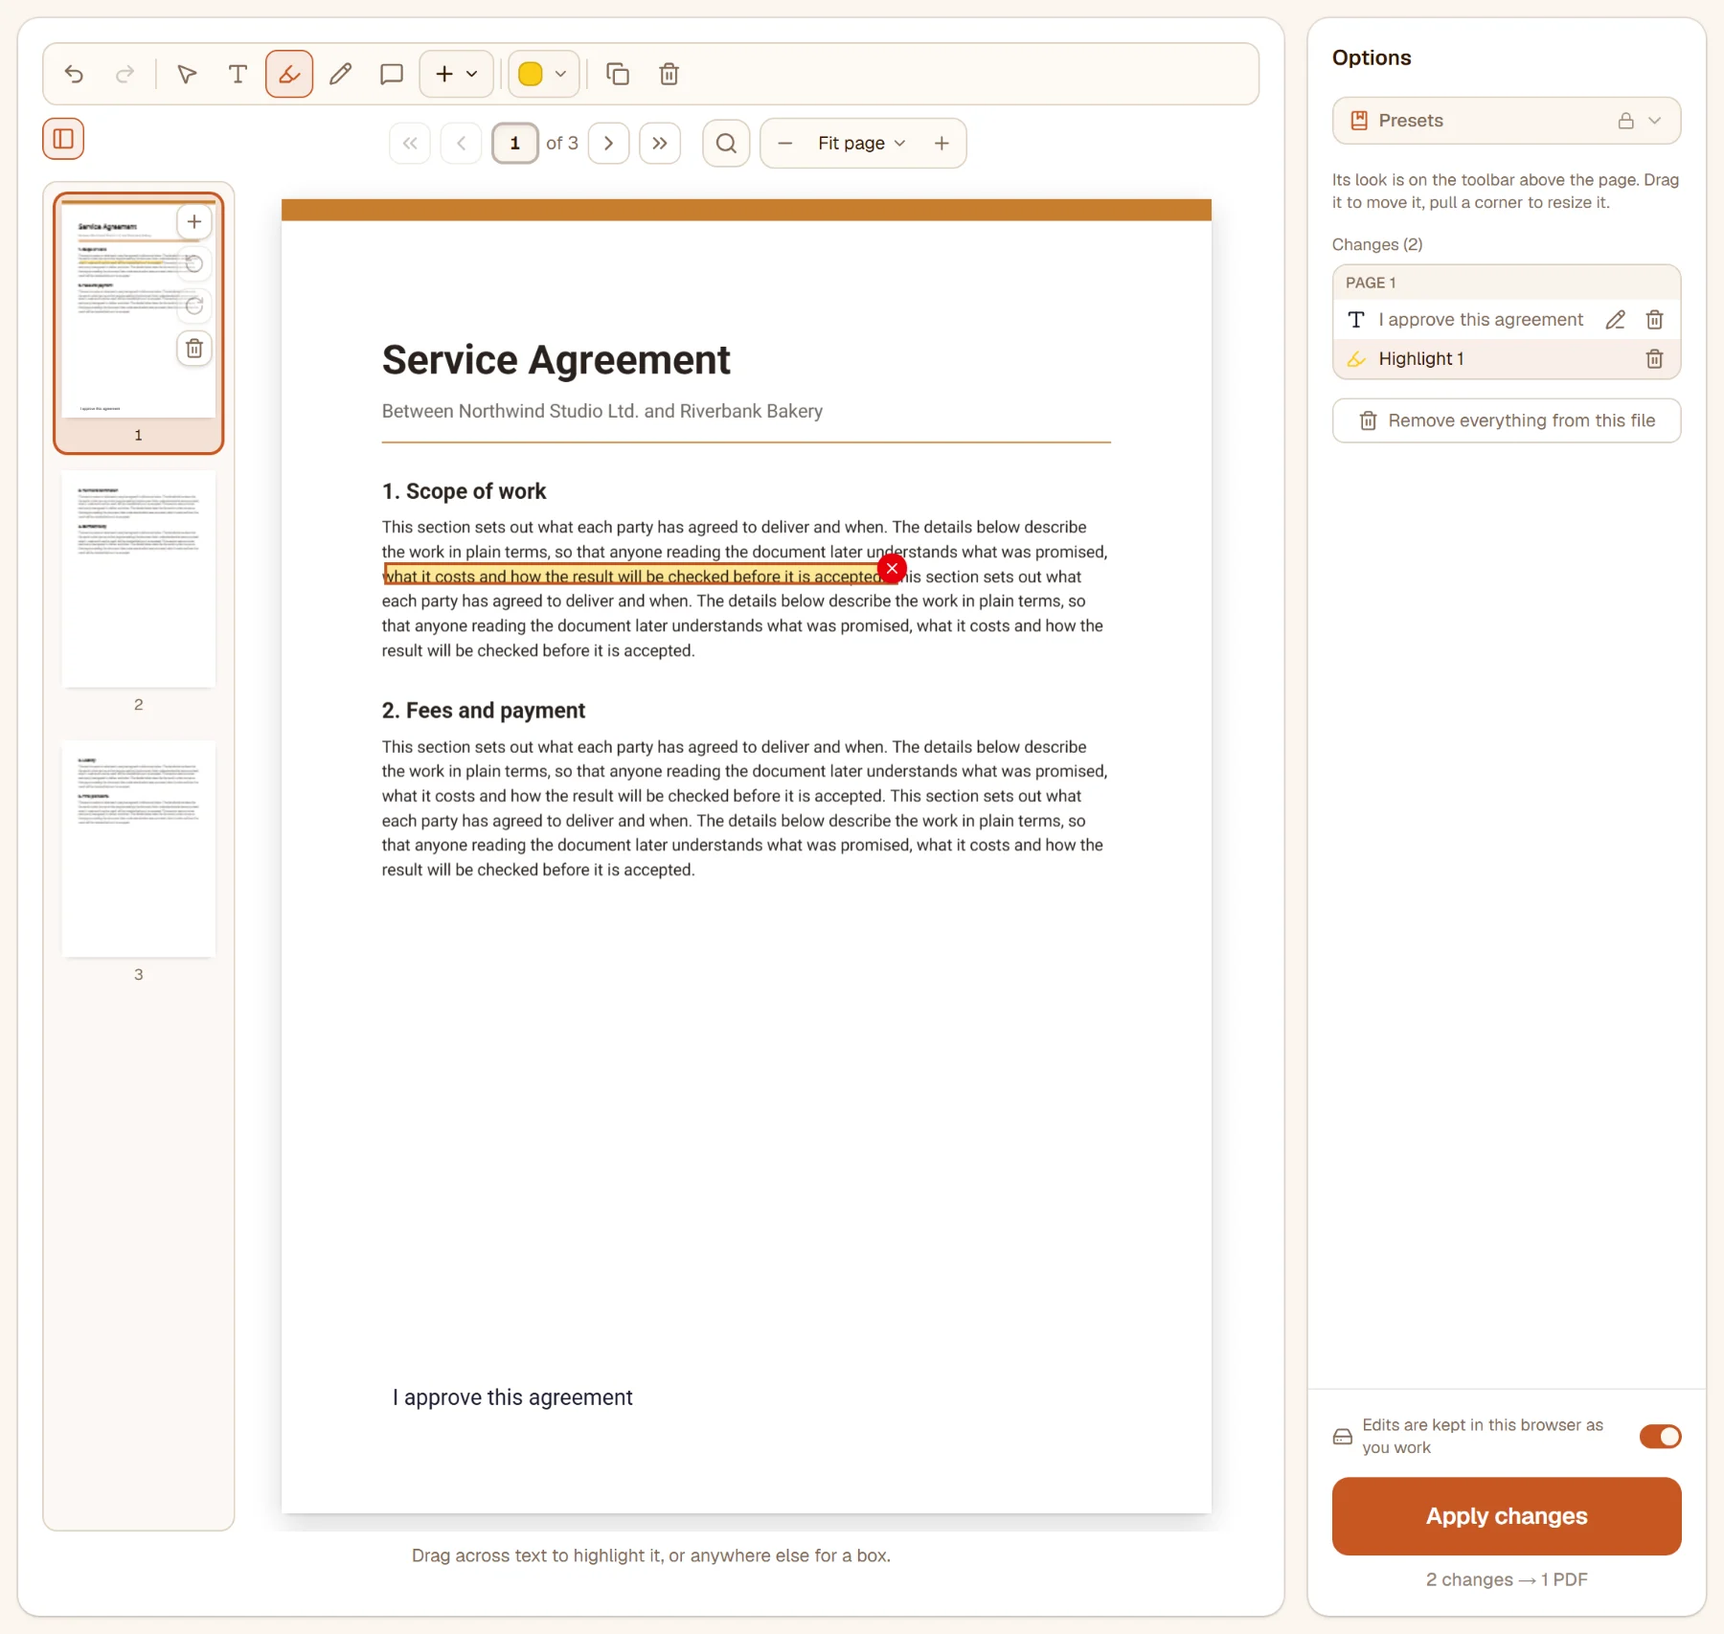
Task: Edit the 'I approve this agreement' change
Action: (1615, 320)
